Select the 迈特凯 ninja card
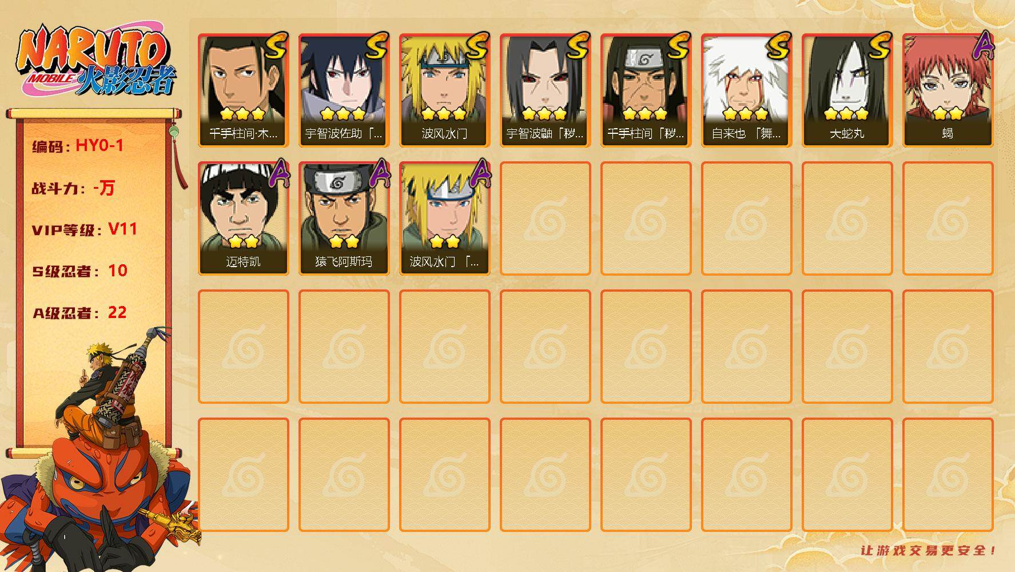The width and height of the screenshot is (1015, 572). click(x=244, y=219)
